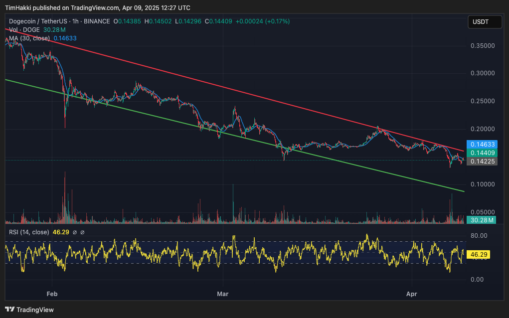Click the 0.14633 value in MA legend
Viewport: 509px width, 318px height.
[65, 38]
